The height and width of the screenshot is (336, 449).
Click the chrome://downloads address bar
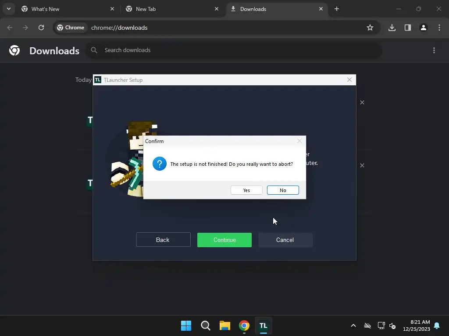(217, 28)
